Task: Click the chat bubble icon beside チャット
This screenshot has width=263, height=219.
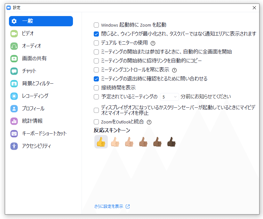Action: coord(14,71)
